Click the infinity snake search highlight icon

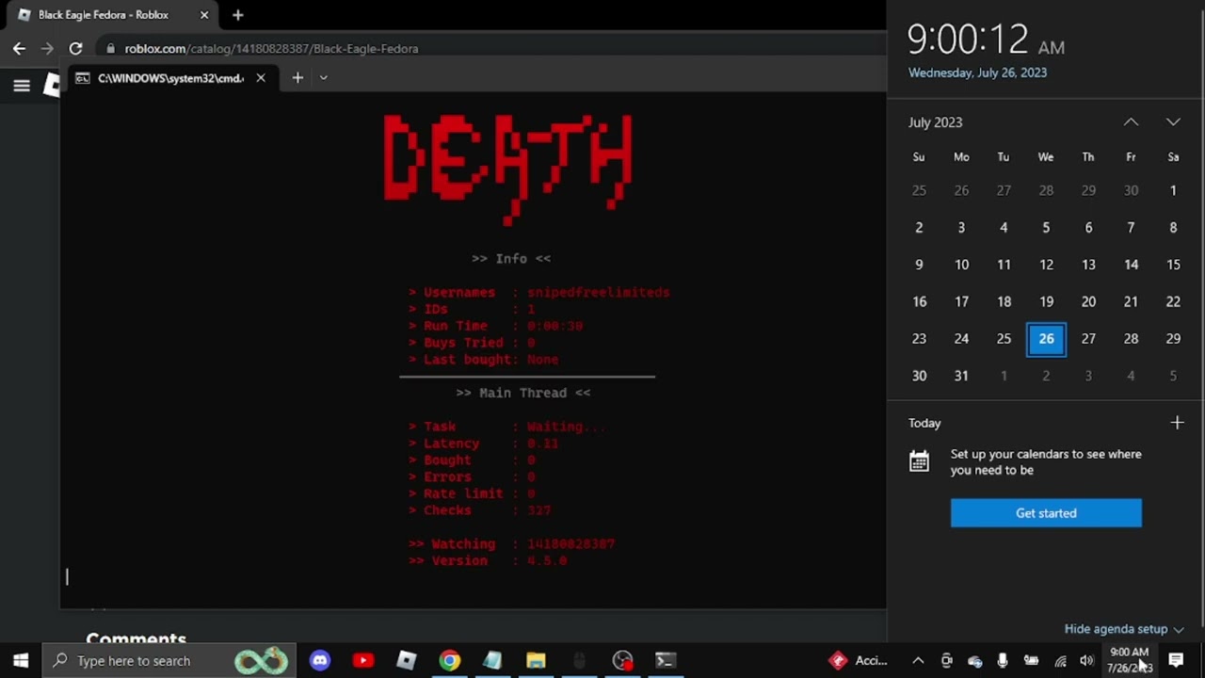(262, 661)
